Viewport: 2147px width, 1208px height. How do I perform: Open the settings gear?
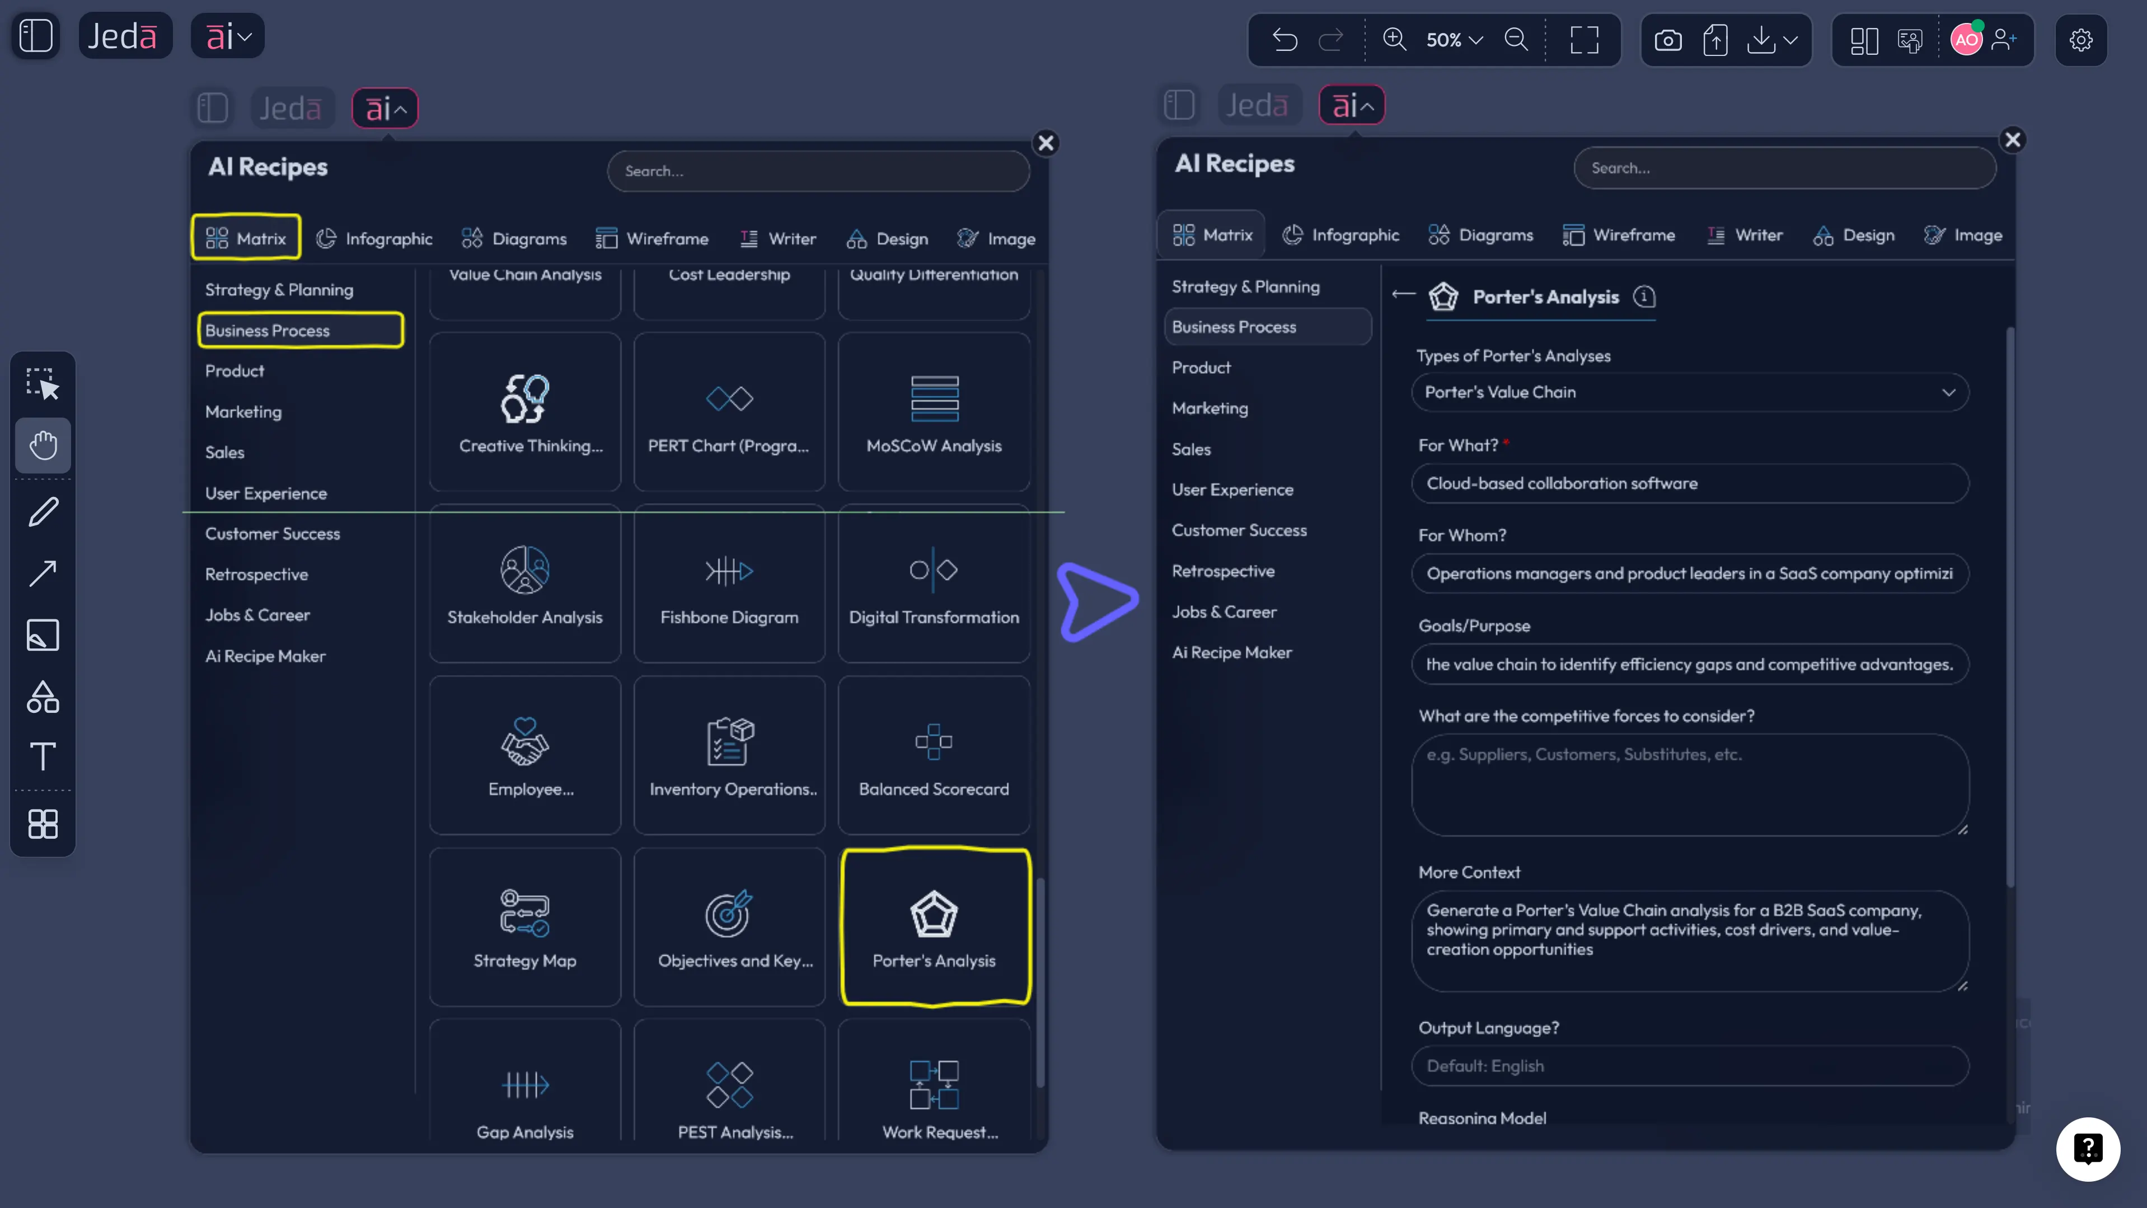(x=2081, y=39)
